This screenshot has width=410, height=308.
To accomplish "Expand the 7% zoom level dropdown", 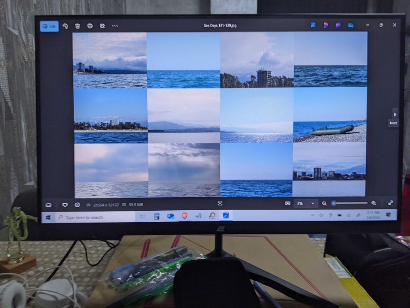I will (305, 203).
